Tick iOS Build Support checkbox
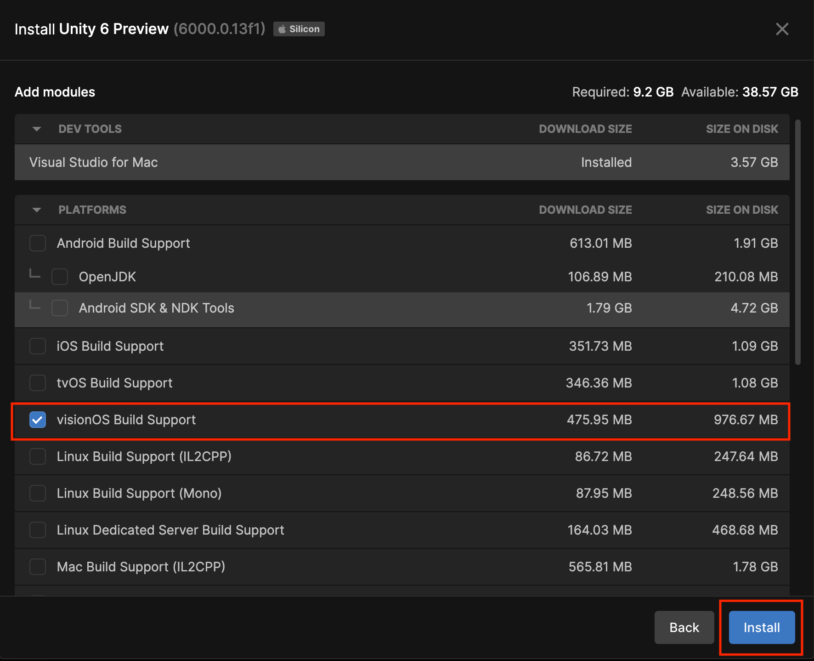814x661 pixels. (x=38, y=346)
